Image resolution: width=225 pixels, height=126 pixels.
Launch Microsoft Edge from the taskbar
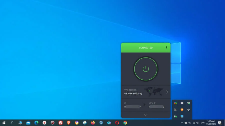coord(36,123)
